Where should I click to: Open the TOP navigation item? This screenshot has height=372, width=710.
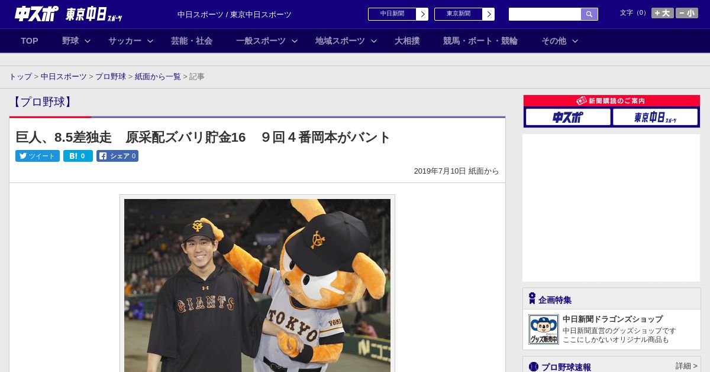coord(30,41)
